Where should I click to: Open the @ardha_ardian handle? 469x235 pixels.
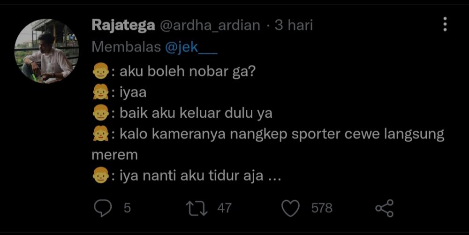(x=210, y=25)
